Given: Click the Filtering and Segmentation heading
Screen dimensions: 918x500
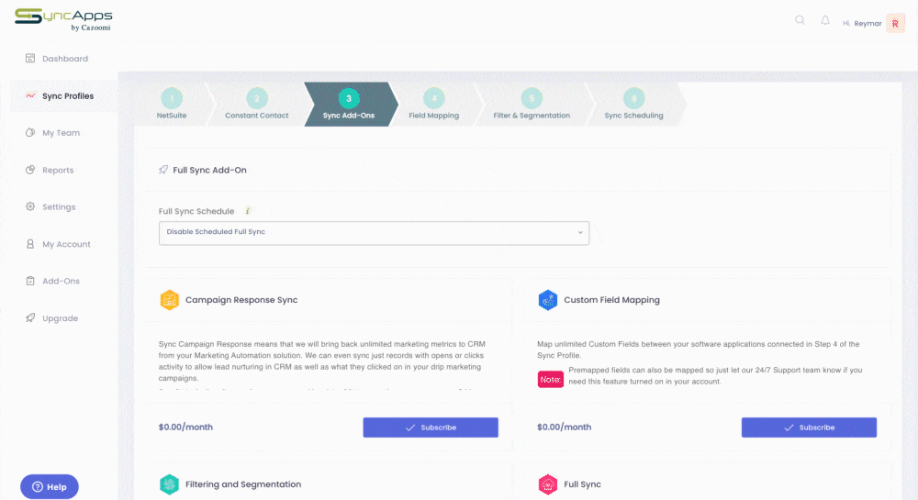Looking at the screenshot, I should coord(243,484).
